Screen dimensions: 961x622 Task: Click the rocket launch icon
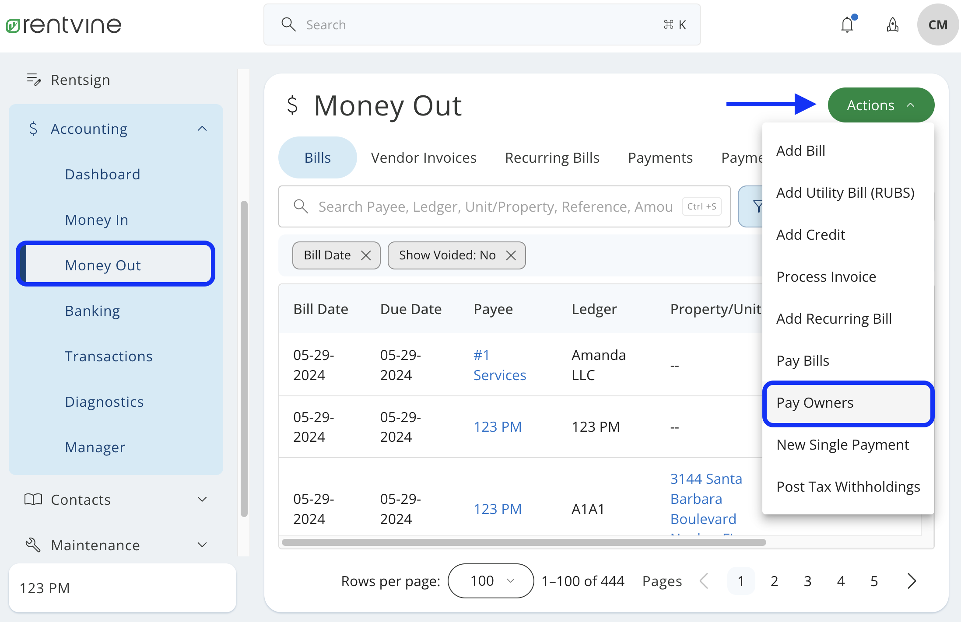[892, 25]
